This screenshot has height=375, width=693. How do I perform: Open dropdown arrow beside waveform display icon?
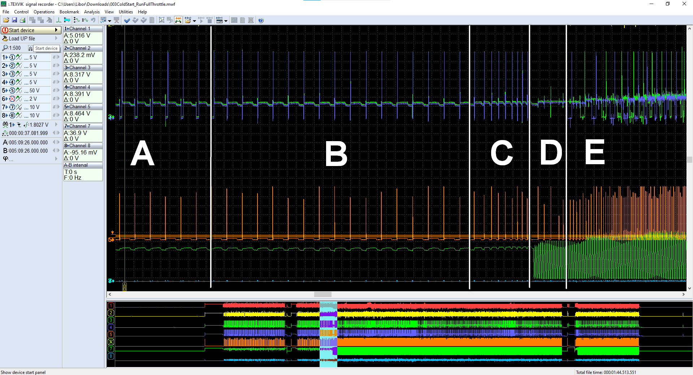pos(109,21)
